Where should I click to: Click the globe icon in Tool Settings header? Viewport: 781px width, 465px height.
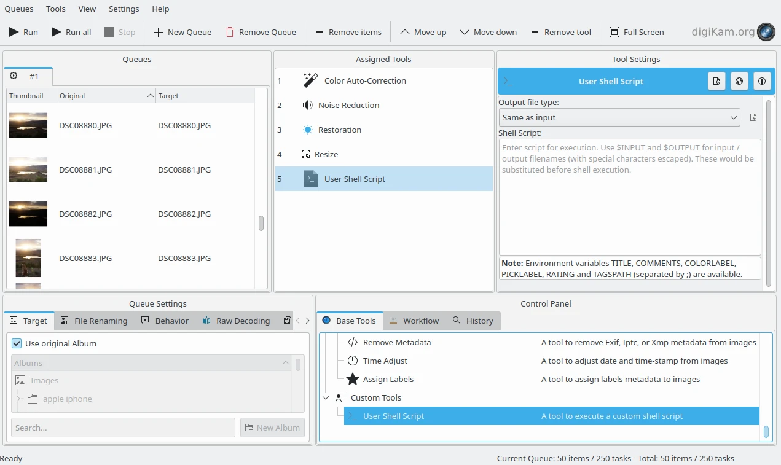click(x=739, y=81)
